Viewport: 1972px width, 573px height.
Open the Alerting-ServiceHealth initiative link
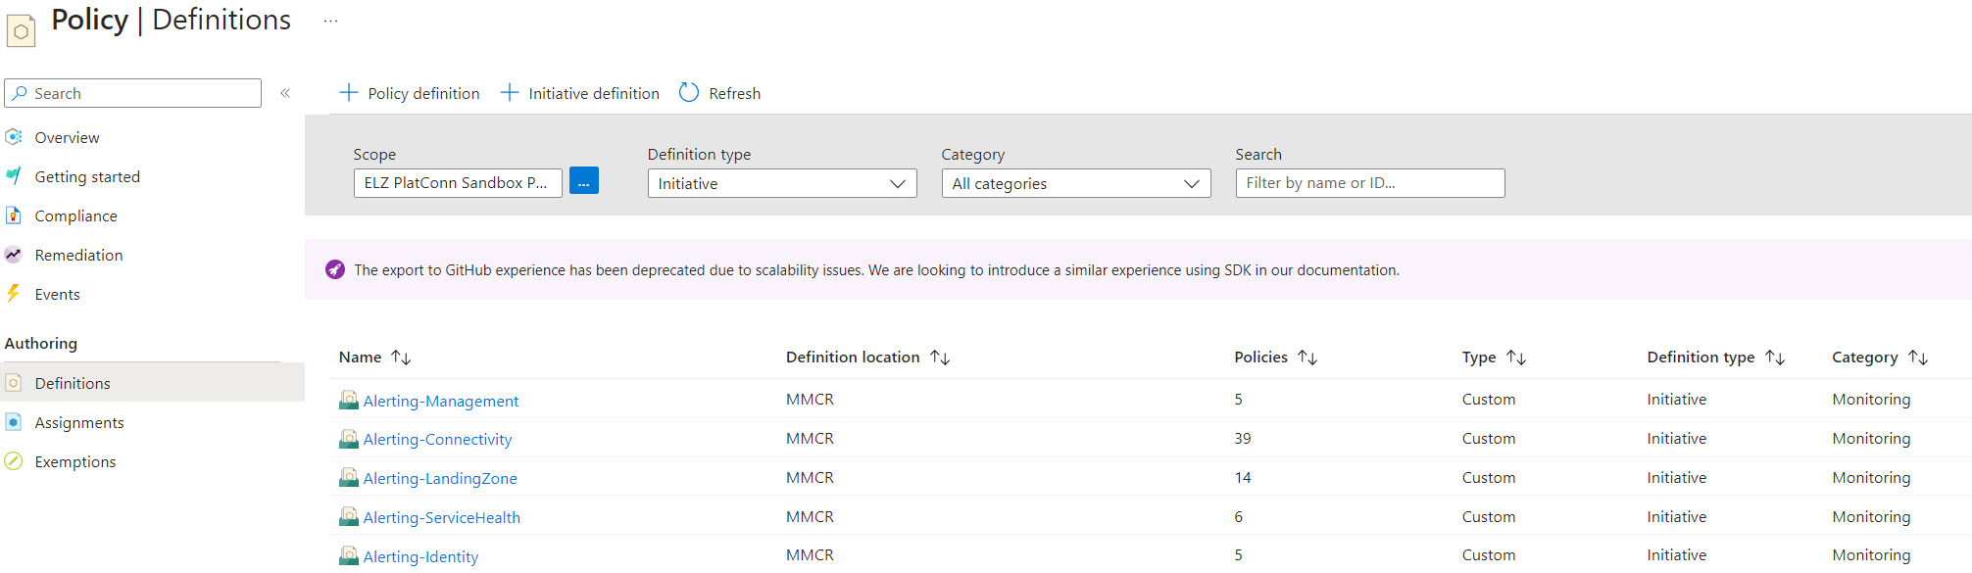[x=441, y=517]
